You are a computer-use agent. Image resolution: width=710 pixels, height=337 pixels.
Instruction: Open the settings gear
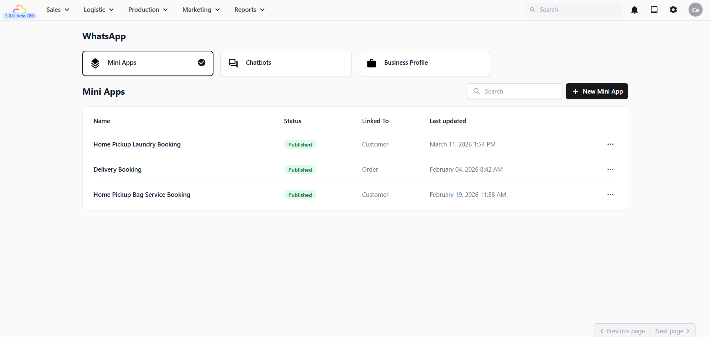(673, 10)
